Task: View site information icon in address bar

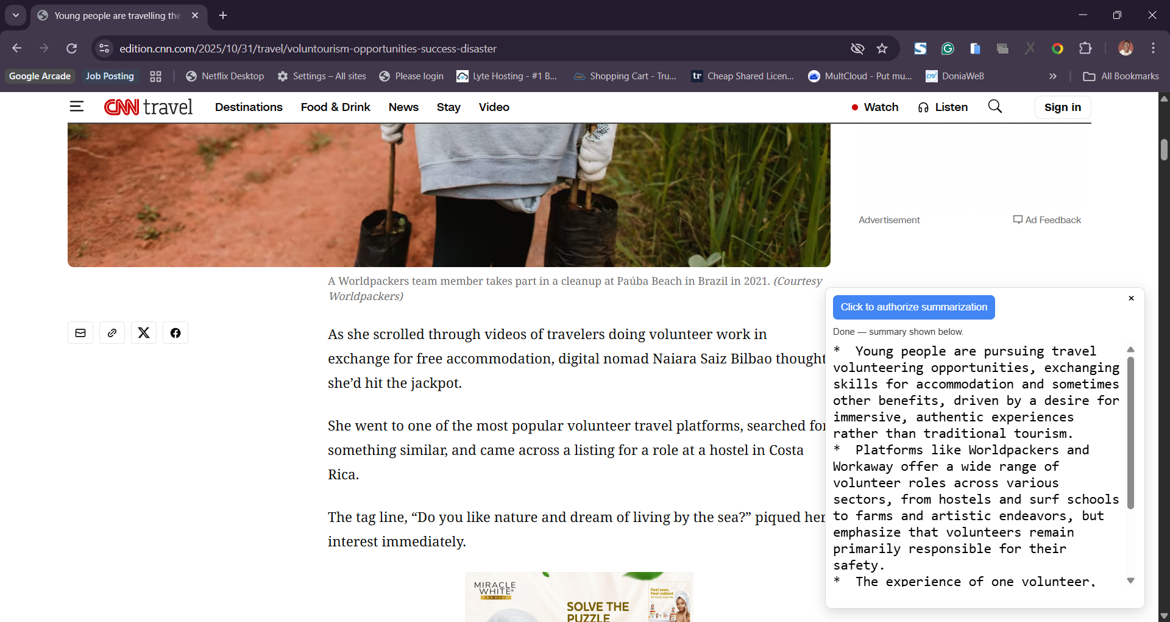Action: point(104,48)
